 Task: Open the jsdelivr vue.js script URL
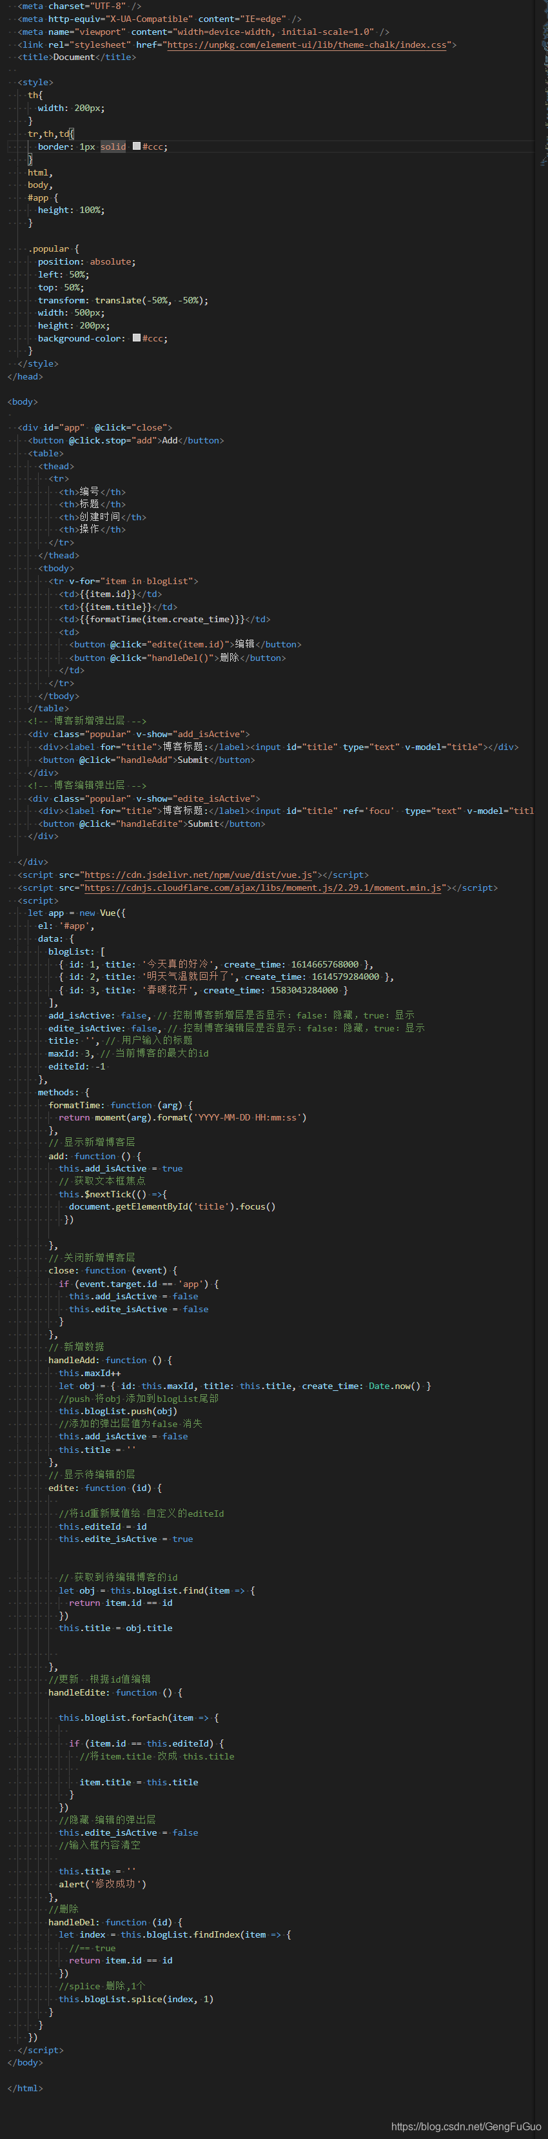click(198, 875)
